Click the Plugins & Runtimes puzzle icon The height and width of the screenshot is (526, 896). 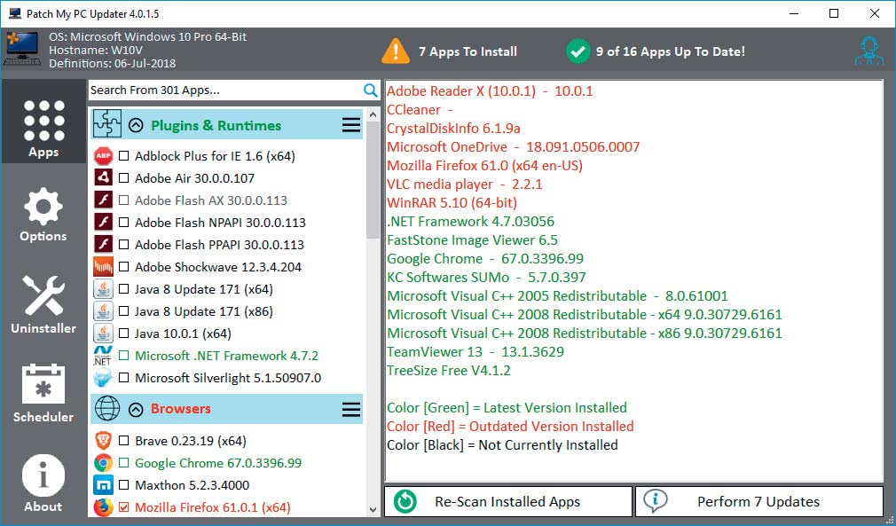click(106, 124)
